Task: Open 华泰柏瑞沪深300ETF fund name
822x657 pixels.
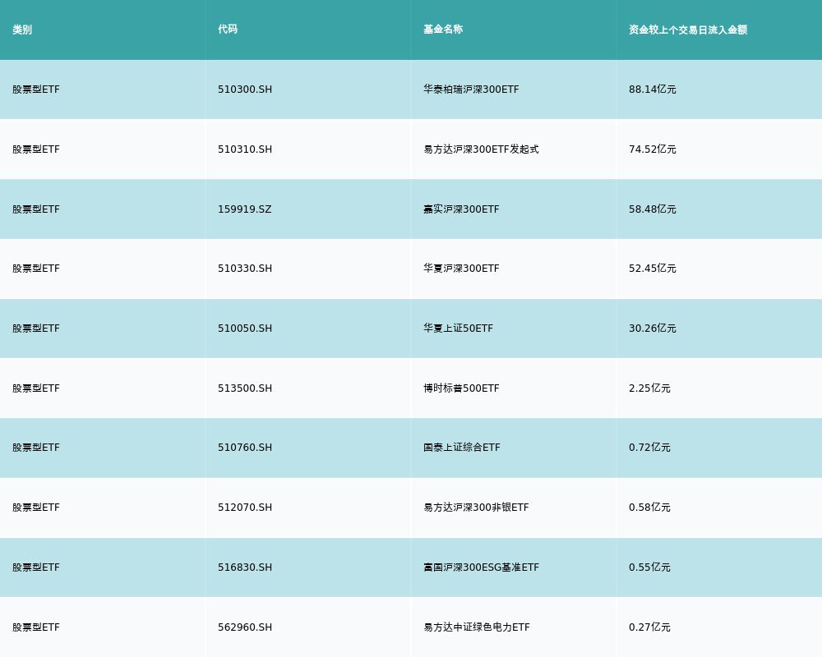Action: point(471,90)
